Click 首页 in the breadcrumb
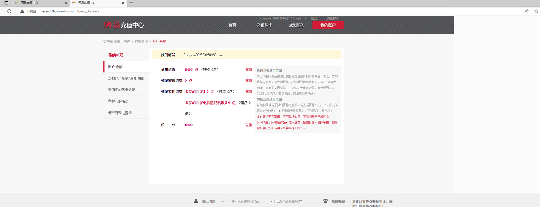The height and width of the screenshot is (207, 540). (x=127, y=41)
